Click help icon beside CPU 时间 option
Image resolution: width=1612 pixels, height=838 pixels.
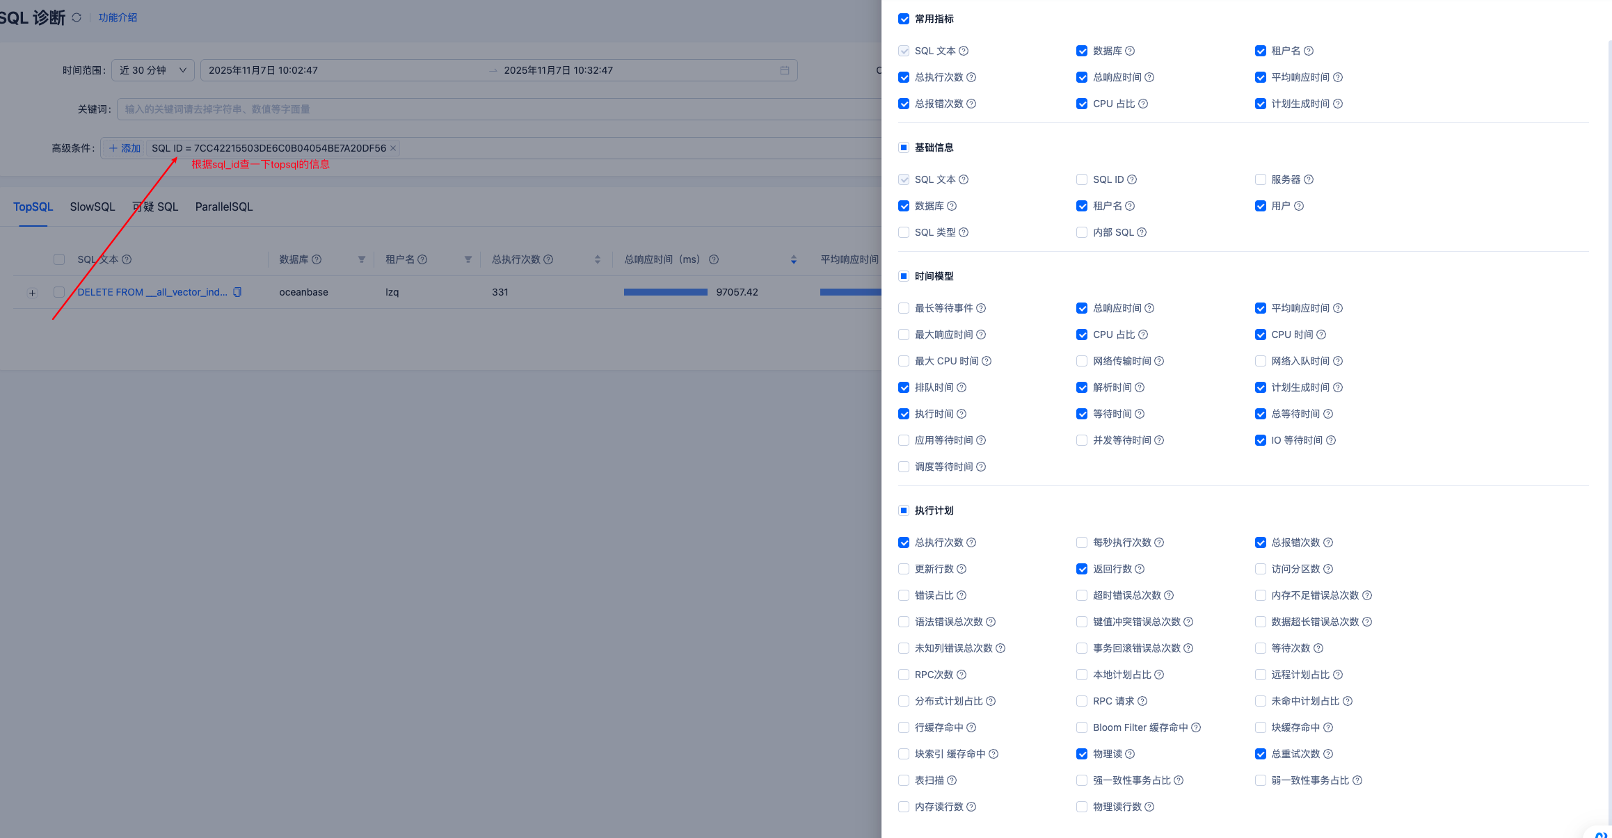coord(1321,335)
